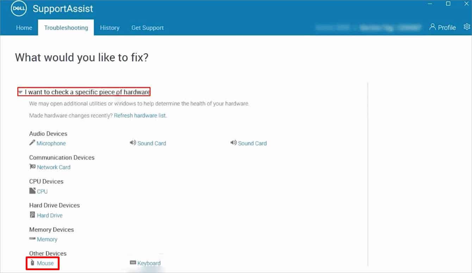Minimize the SupportAssist window
Screen dimensions: 472x273
pos(430,4)
